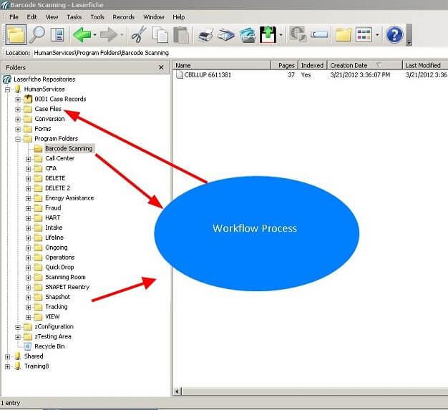Open the Tools menu
This screenshot has height=410, width=448.
(97, 17)
